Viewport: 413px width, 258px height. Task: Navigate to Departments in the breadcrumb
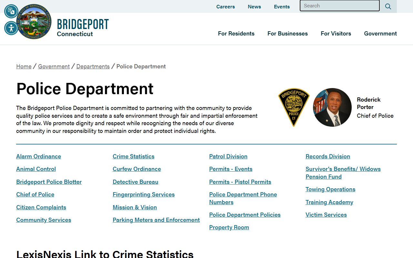[x=93, y=66]
